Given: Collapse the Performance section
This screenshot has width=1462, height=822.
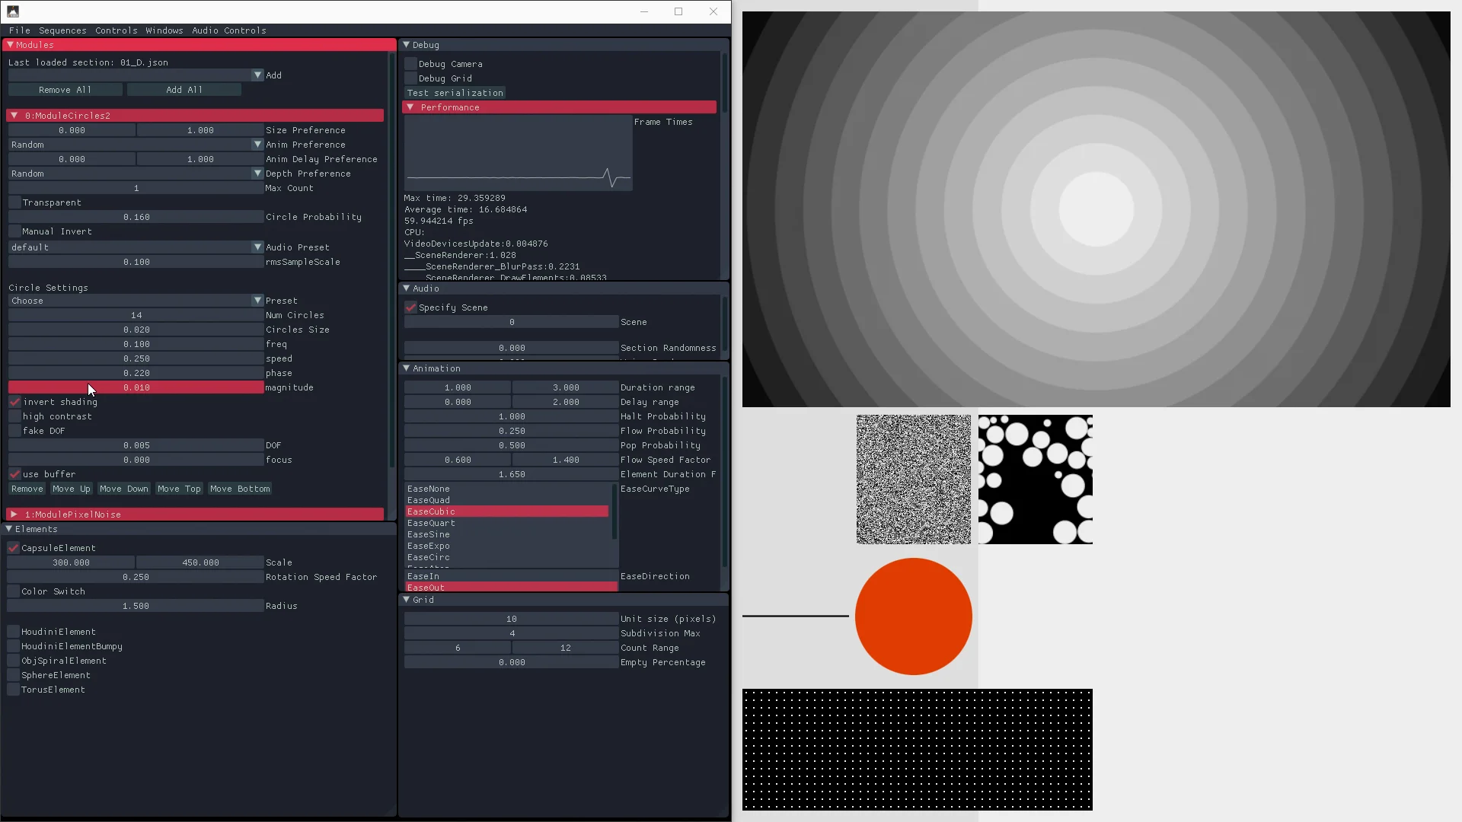Looking at the screenshot, I should tap(410, 107).
